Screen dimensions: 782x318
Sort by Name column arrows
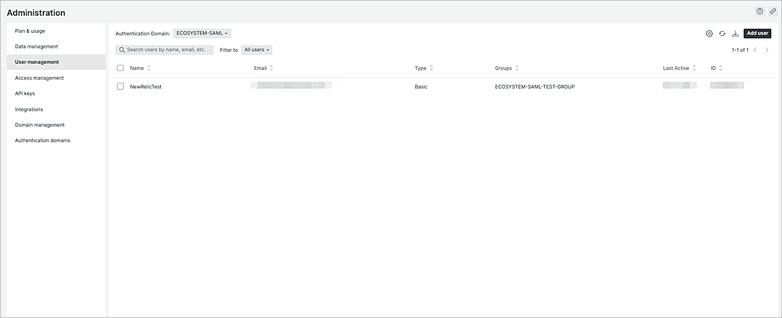tap(149, 68)
